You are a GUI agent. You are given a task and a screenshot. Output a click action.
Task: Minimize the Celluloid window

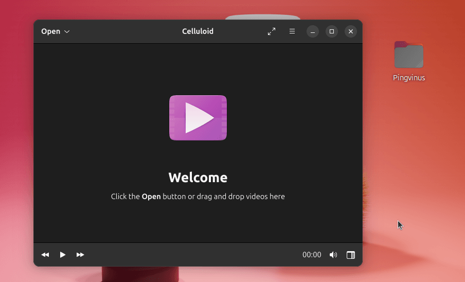pyautogui.click(x=313, y=31)
